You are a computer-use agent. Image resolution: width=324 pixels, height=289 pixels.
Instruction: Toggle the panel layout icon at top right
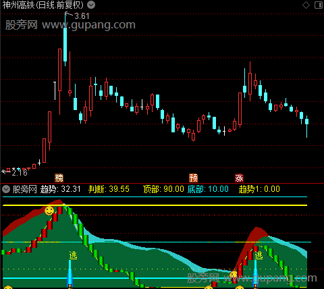coord(318,5)
